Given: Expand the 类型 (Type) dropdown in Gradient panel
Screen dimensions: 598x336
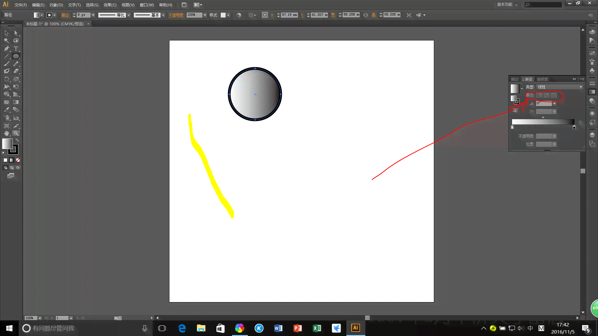Looking at the screenshot, I should click(x=580, y=87).
